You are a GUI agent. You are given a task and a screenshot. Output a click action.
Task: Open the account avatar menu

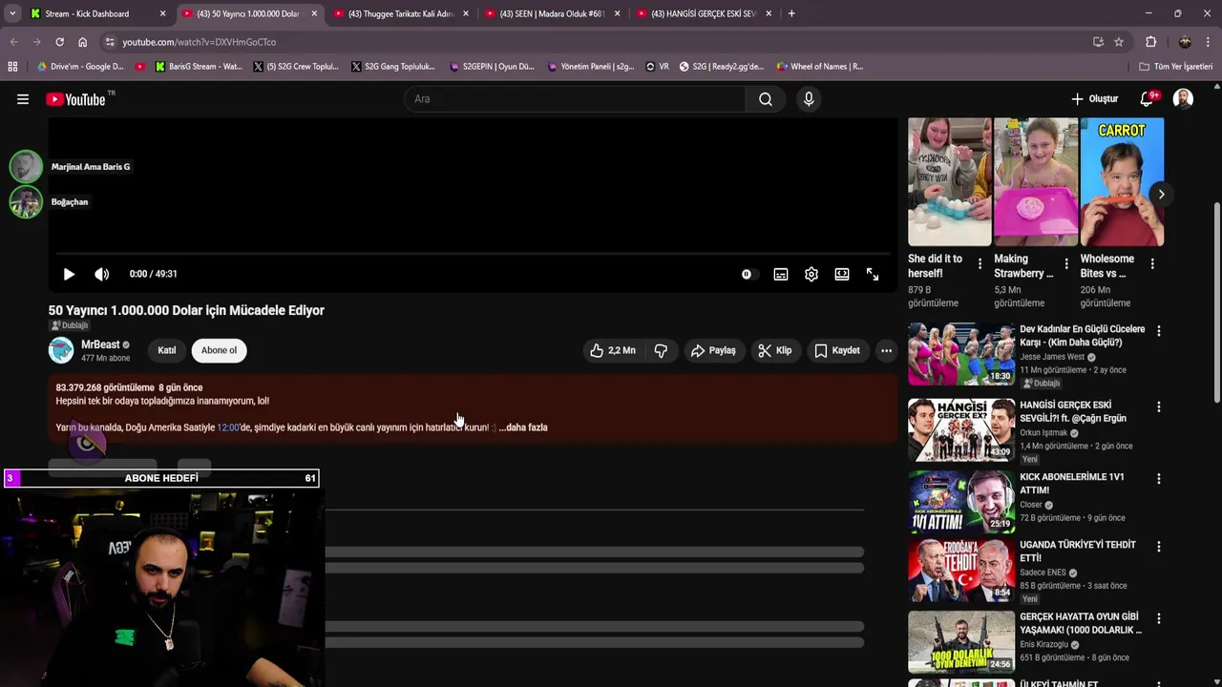click(x=1183, y=99)
